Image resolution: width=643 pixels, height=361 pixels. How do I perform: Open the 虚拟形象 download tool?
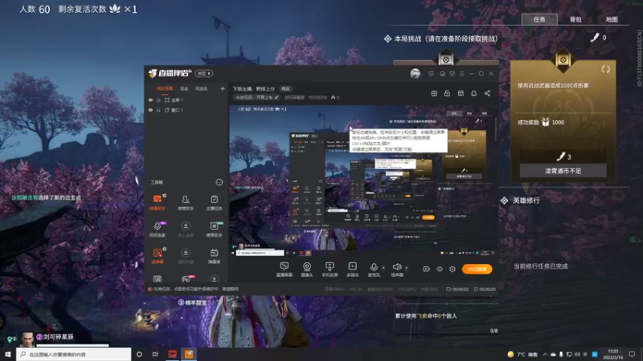point(186,256)
